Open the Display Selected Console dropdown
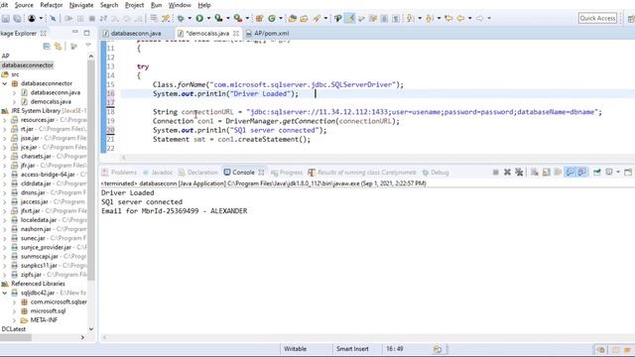 (618, 173)
